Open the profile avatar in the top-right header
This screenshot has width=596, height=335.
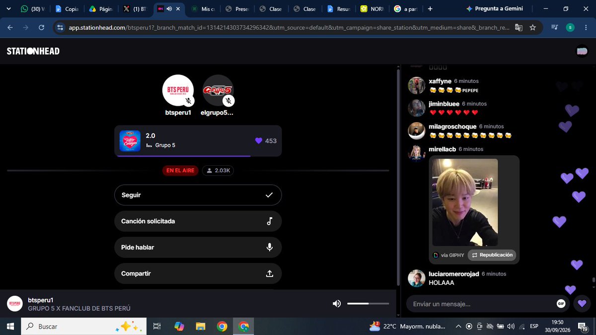click(582, 51)
